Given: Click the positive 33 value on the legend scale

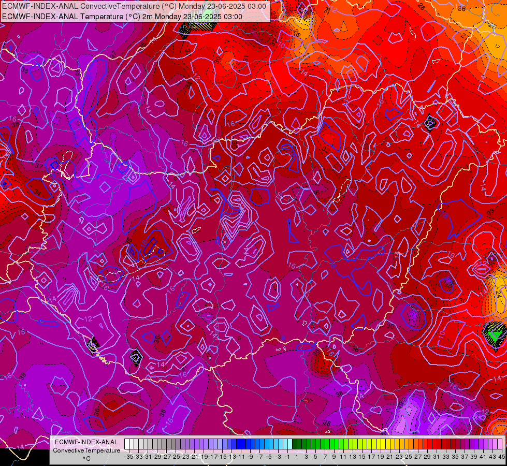Looking at the screenshot, I should [446, 457].
